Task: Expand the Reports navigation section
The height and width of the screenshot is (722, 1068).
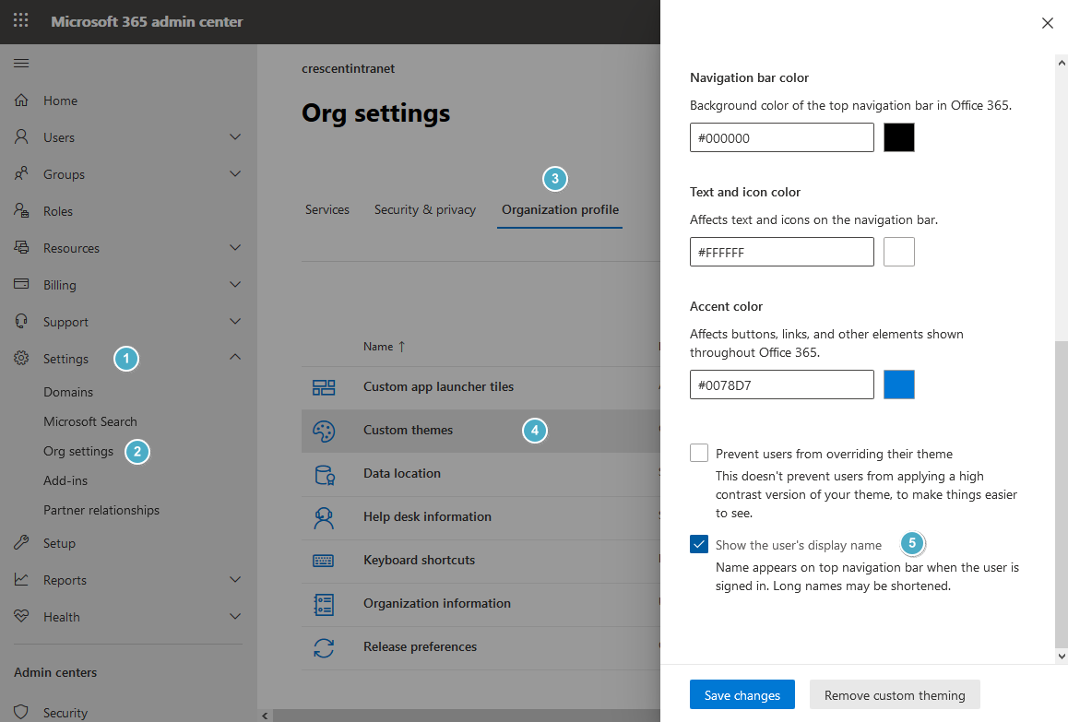Action: click(234, 579)
